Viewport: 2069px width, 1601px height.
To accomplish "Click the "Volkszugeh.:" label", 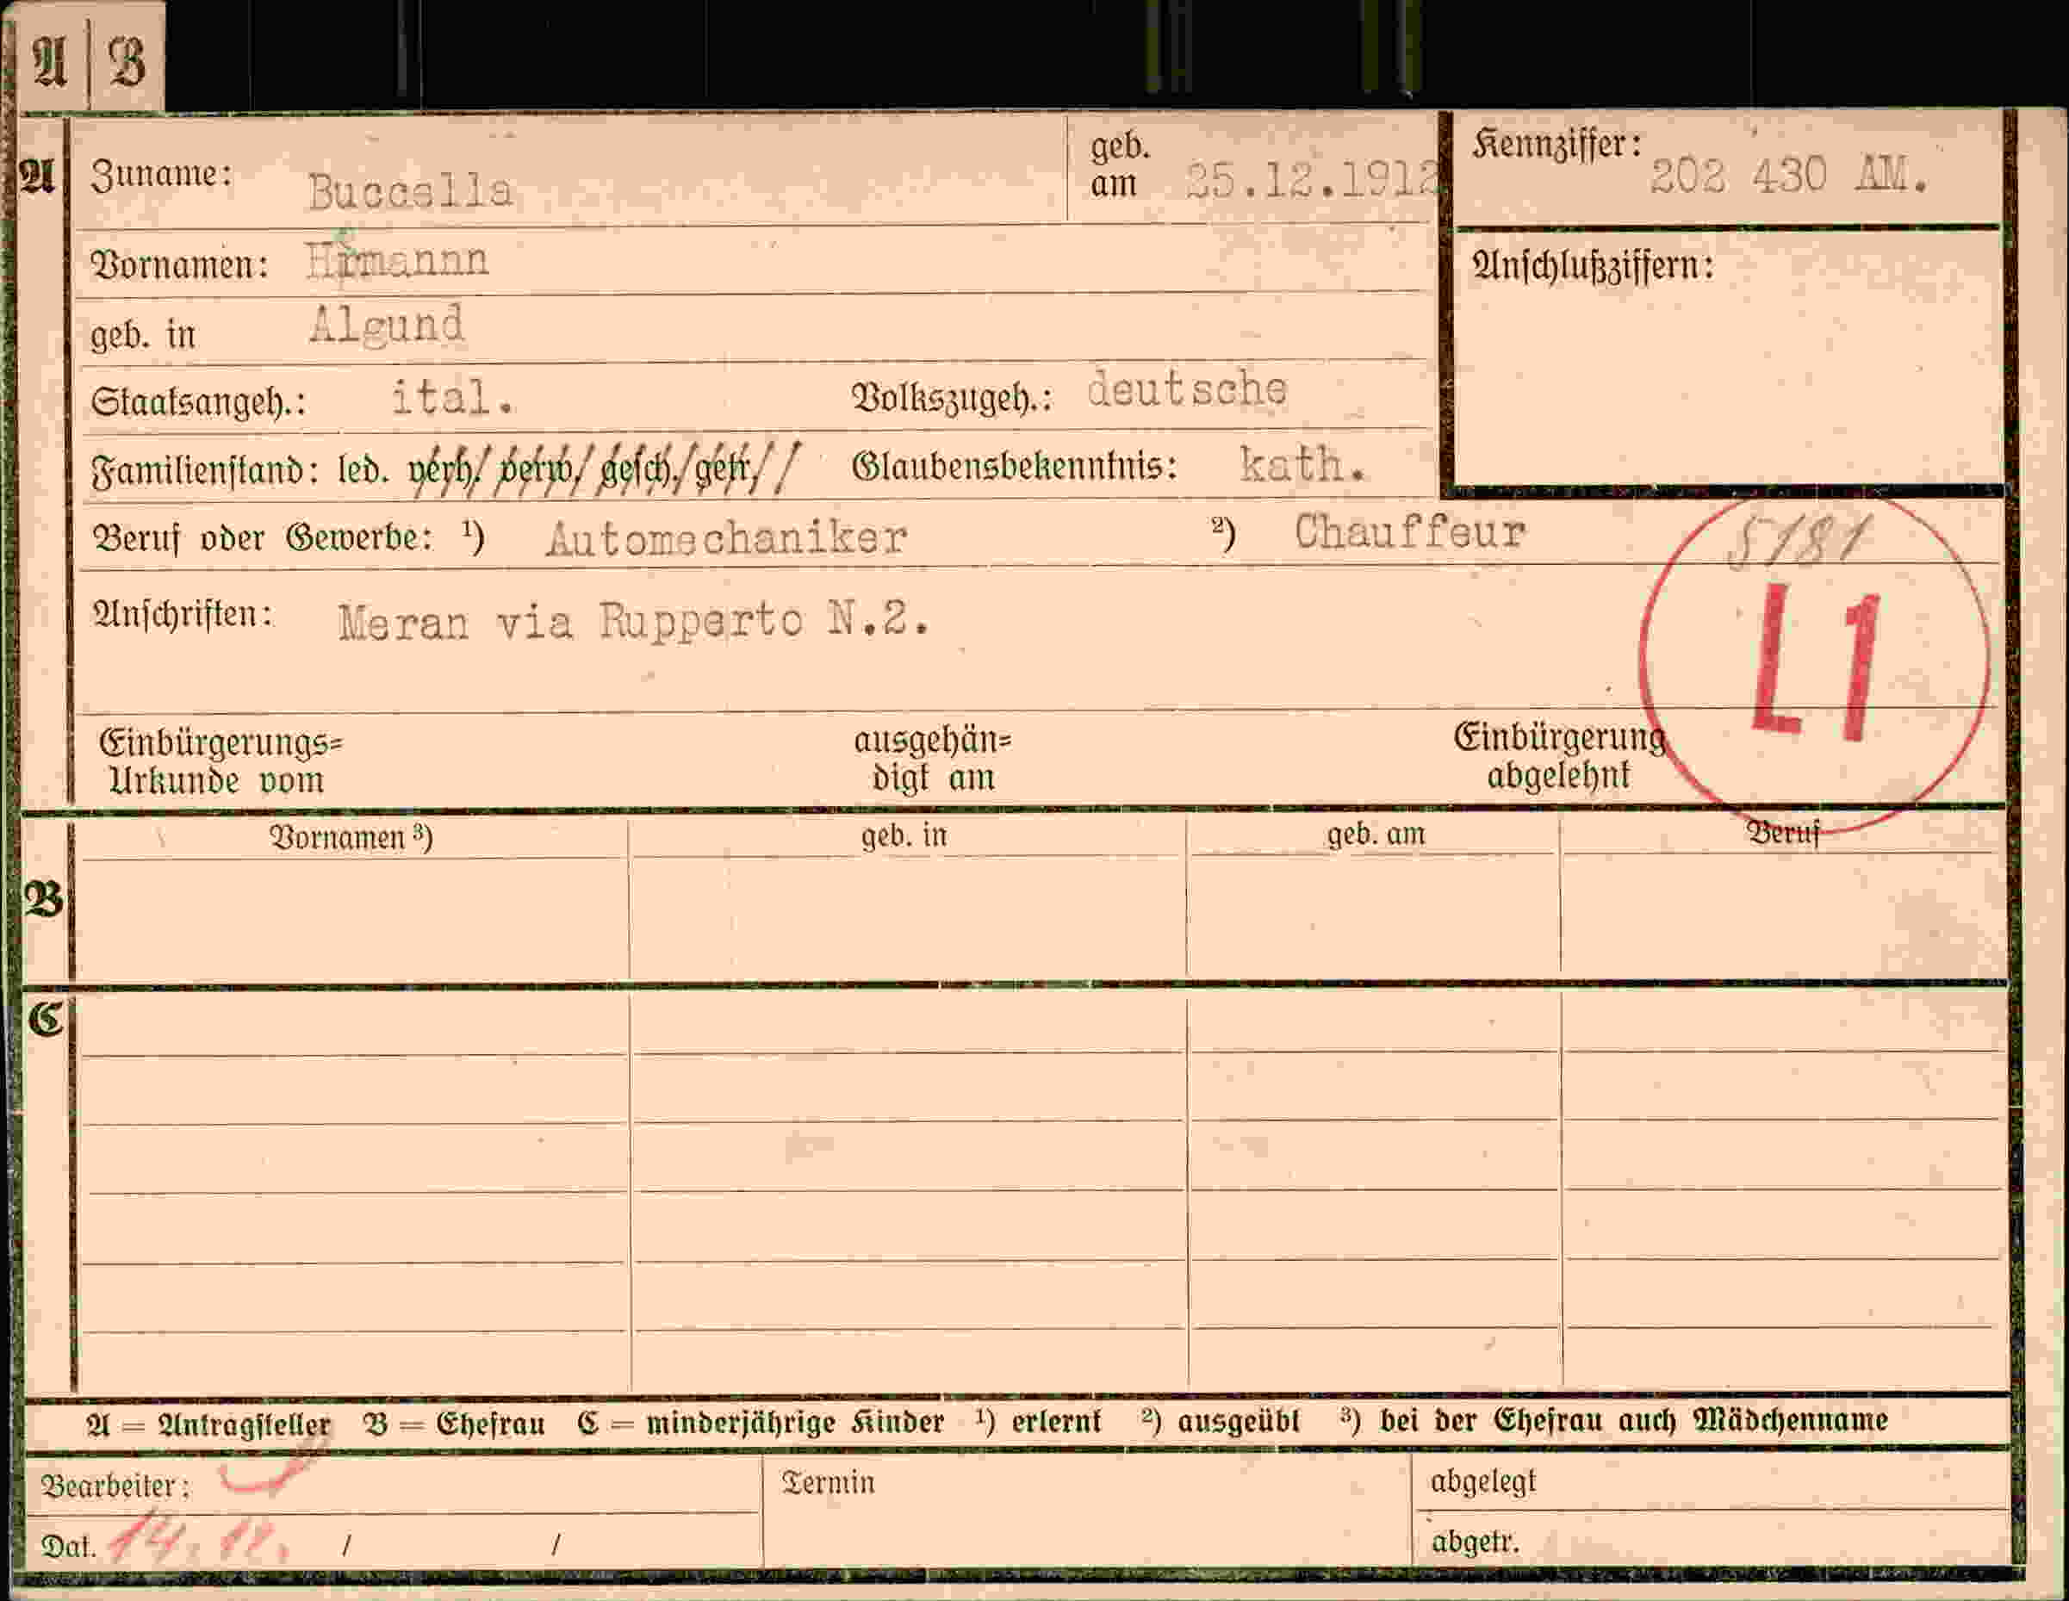I will [952, 398].
